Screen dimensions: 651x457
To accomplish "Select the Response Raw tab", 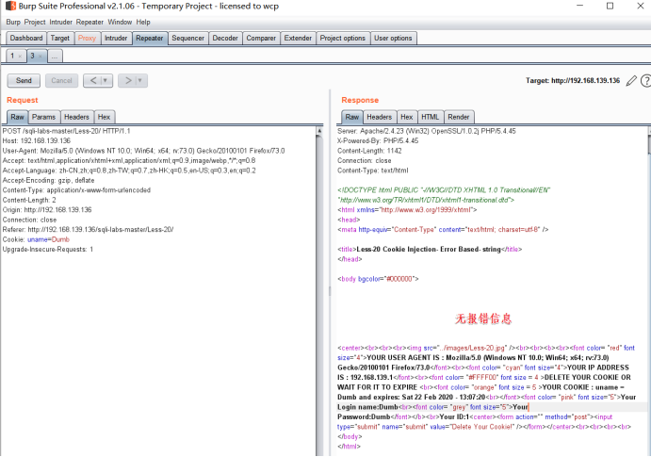I will coord(352,117).
